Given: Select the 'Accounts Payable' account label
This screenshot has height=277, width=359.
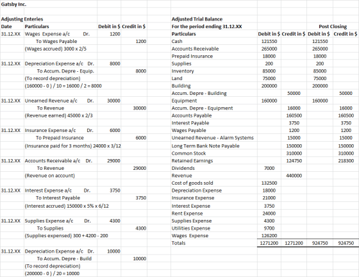Looking at the screenshot, I should click(192, 115).
